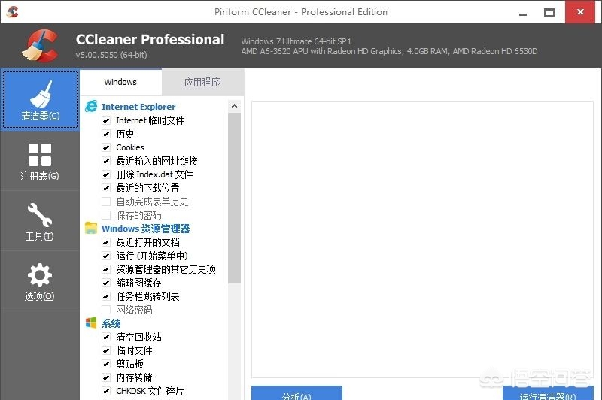The image size is (602, 400).
Task: Toggle 资源管理器的其它历史项 checkbox
Action: coord(106,269)
